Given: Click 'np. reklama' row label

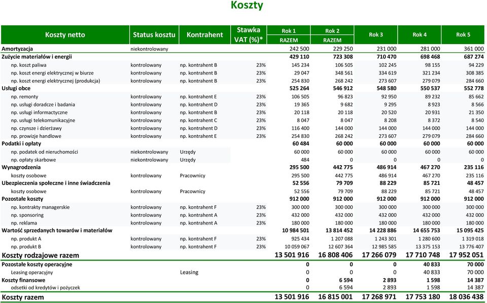Looking at the screenshot, I should (24, 223).
